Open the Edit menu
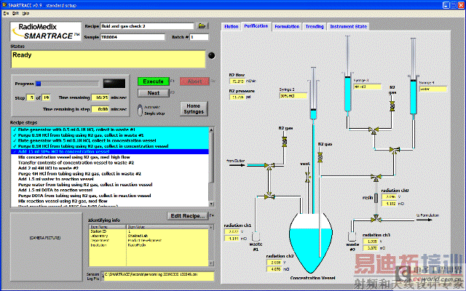 (x=16, y=13)
